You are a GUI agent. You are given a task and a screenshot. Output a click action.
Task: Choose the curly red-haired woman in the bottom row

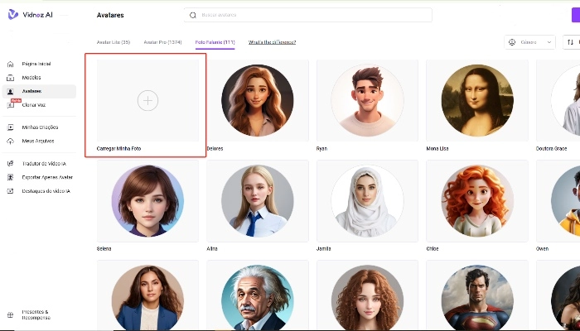[x=367, y=295]
